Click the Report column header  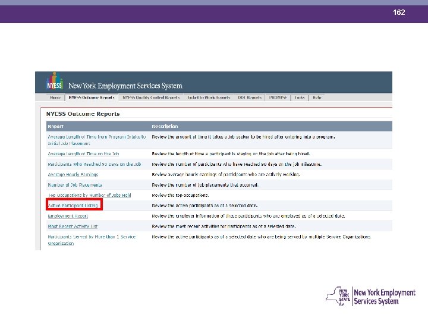[56, 126]
